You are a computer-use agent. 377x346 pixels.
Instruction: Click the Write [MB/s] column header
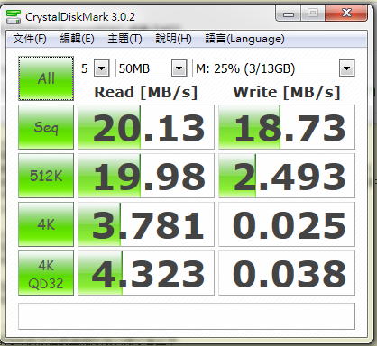[287, 92]
